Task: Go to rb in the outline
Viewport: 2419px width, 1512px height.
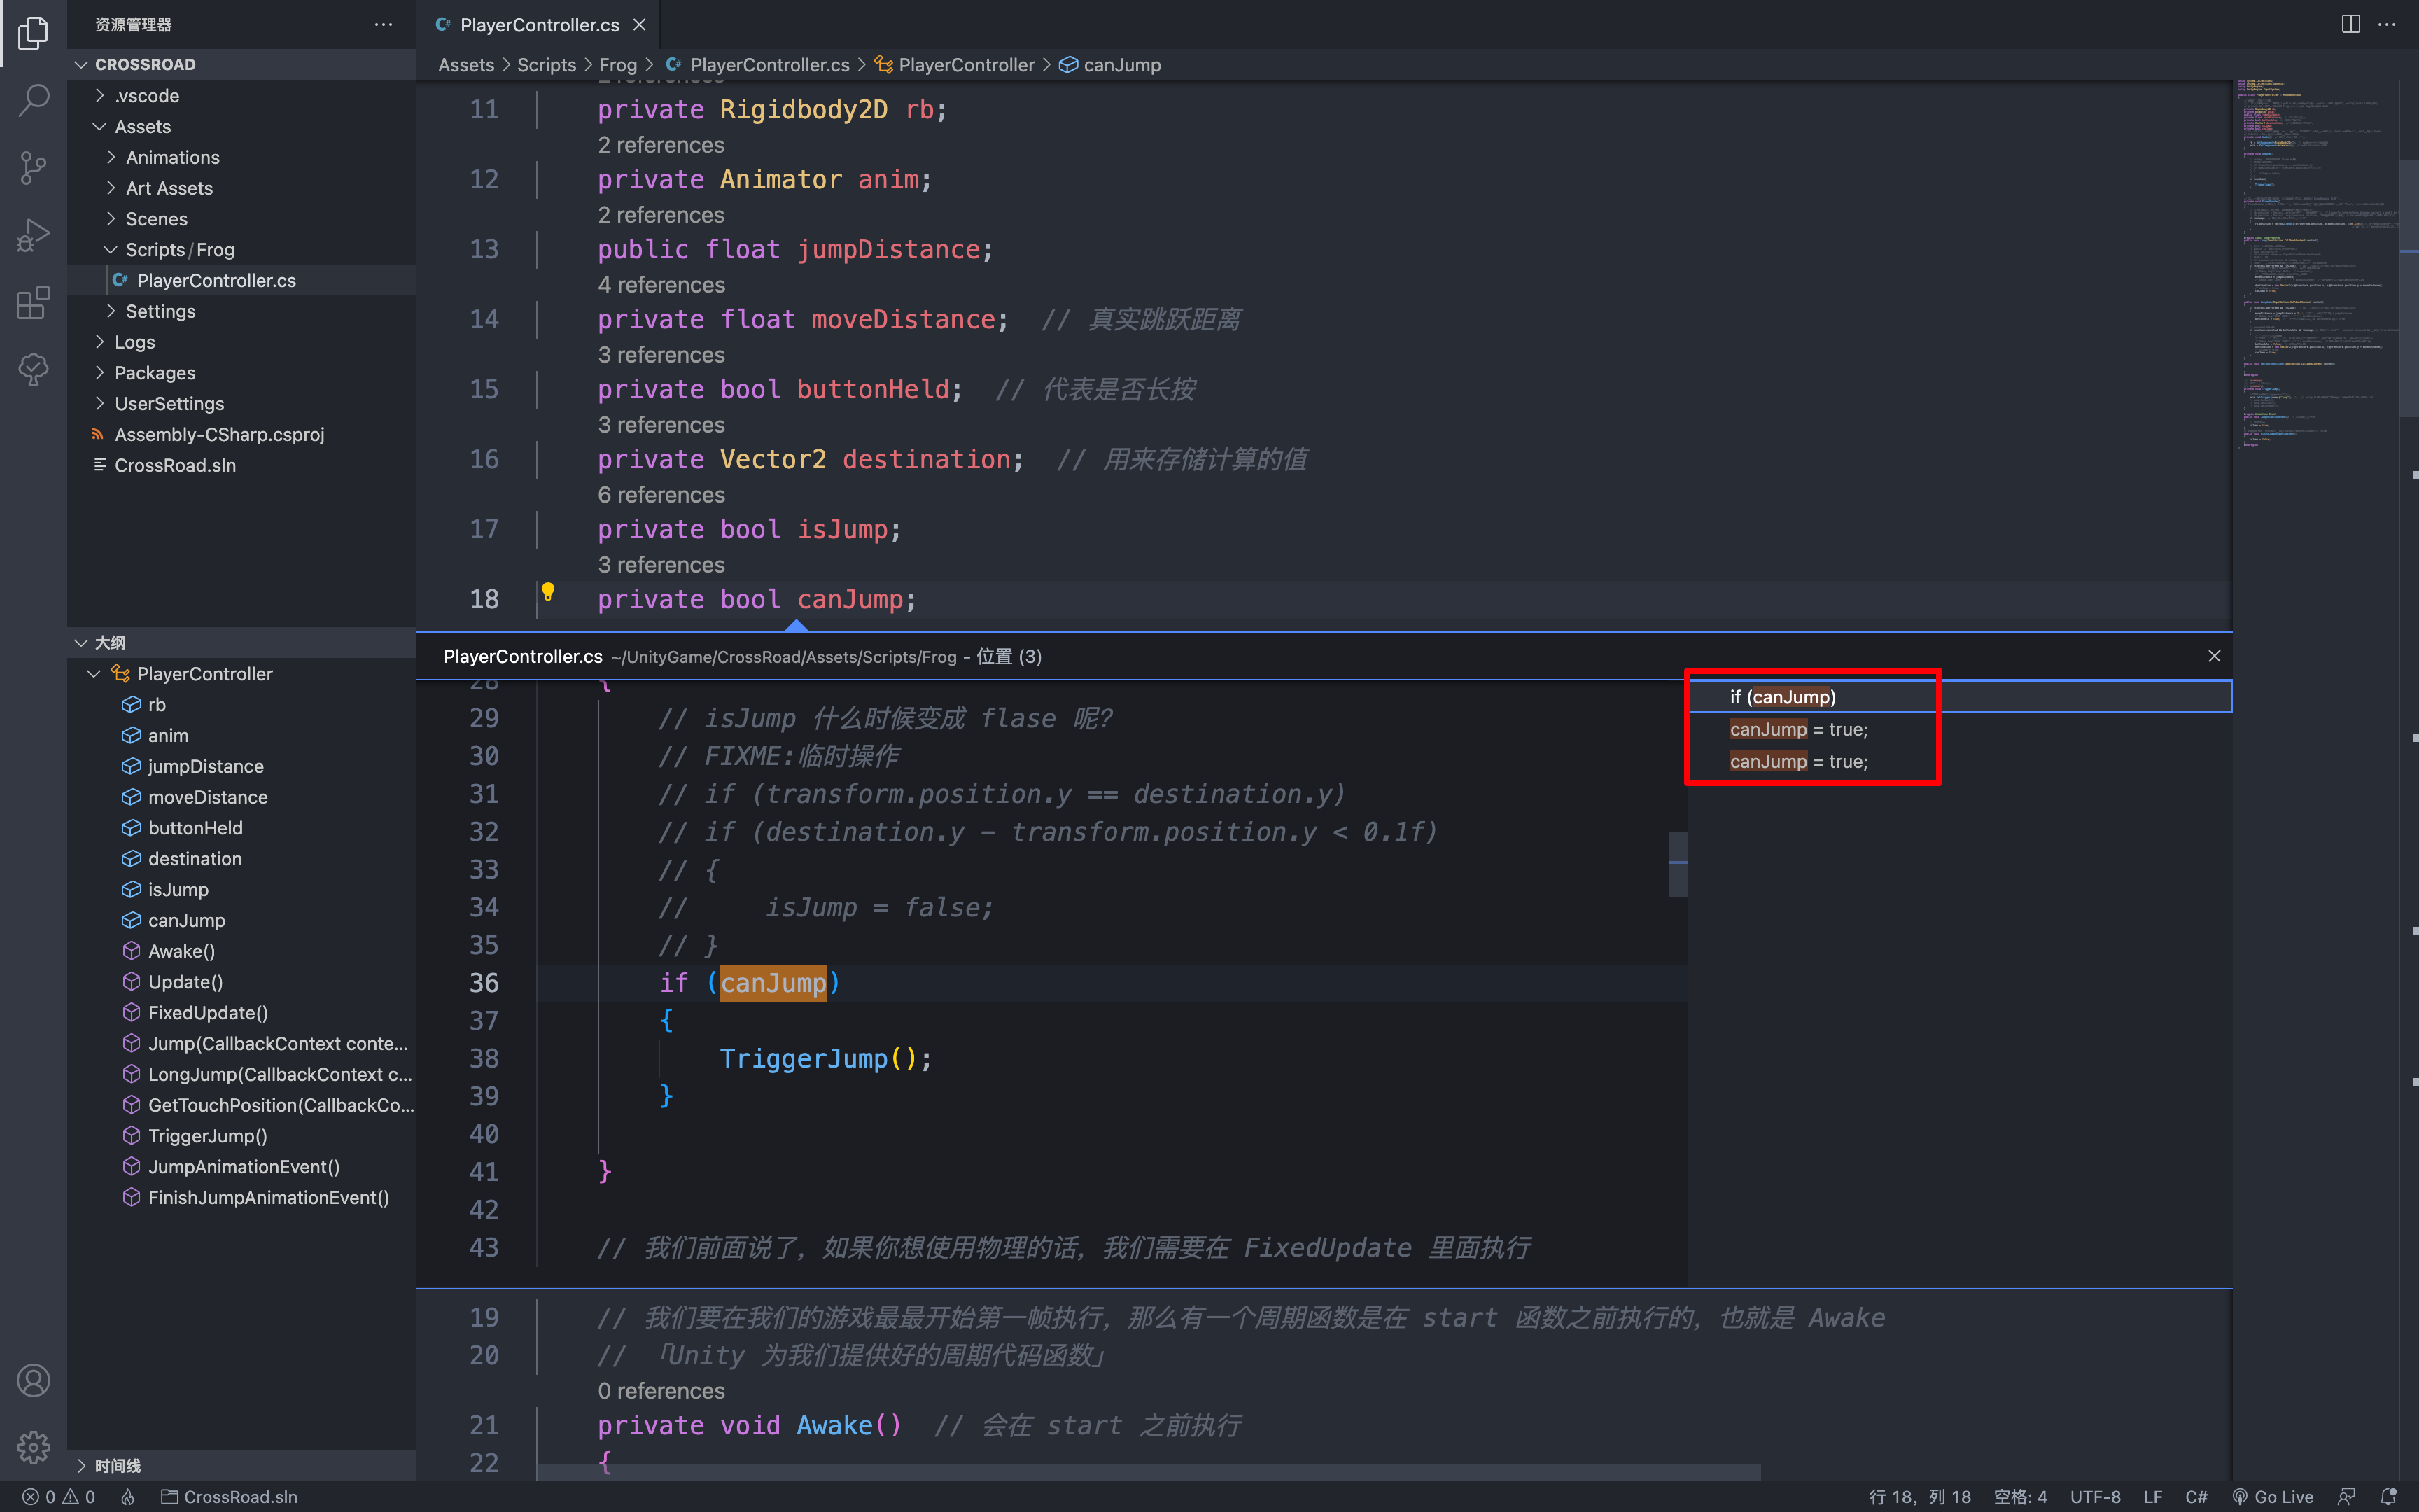Action: (x=241, y=705)
